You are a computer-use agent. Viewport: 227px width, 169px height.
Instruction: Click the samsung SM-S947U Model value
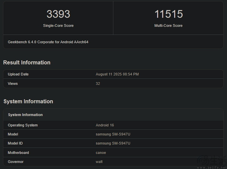tap(113, 134)
